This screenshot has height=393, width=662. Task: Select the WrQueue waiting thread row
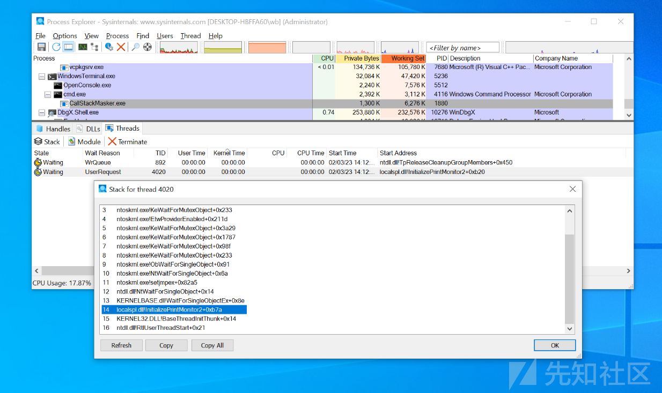329,163
